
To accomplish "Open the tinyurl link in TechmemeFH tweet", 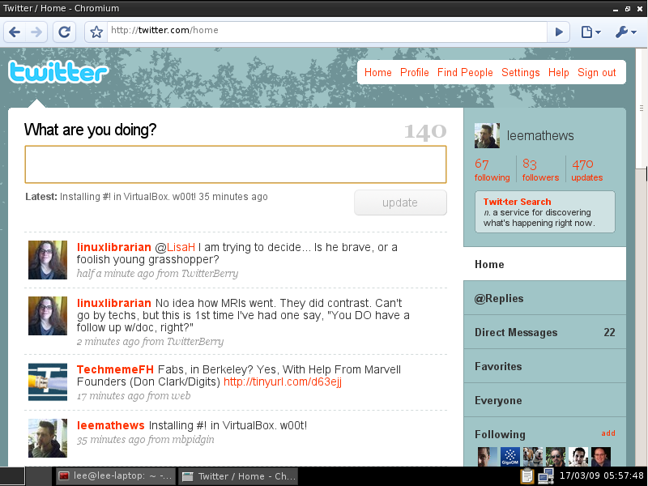I will point(283,382).
